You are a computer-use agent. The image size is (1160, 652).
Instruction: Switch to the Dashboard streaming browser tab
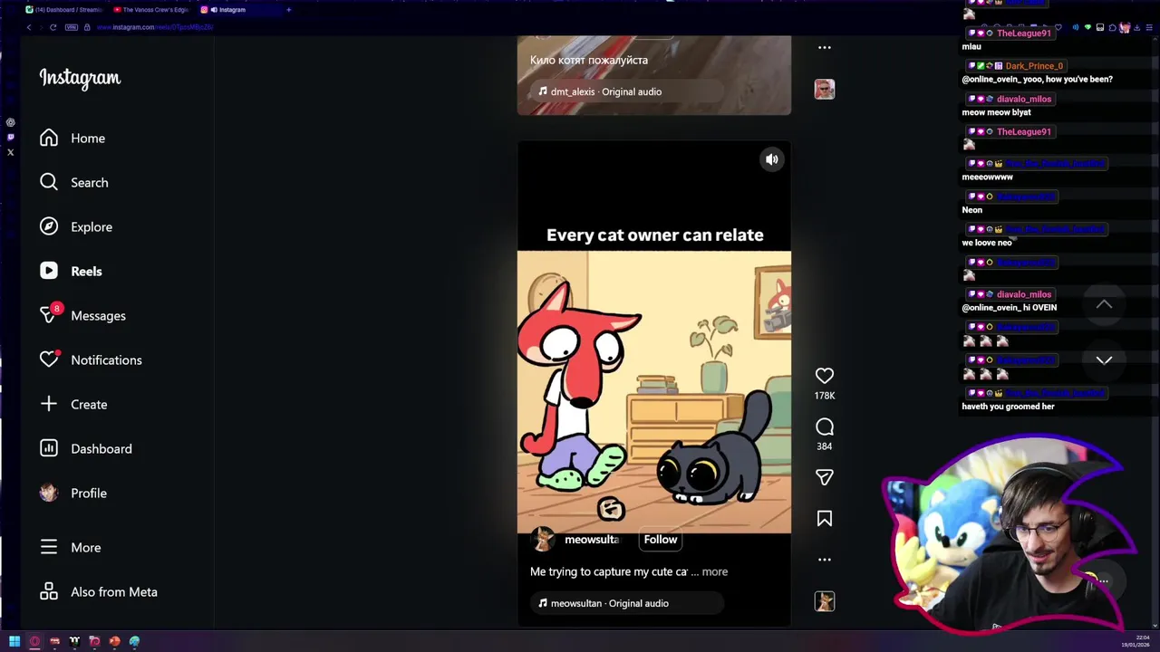pyautogui.click(x=63, y=10)
